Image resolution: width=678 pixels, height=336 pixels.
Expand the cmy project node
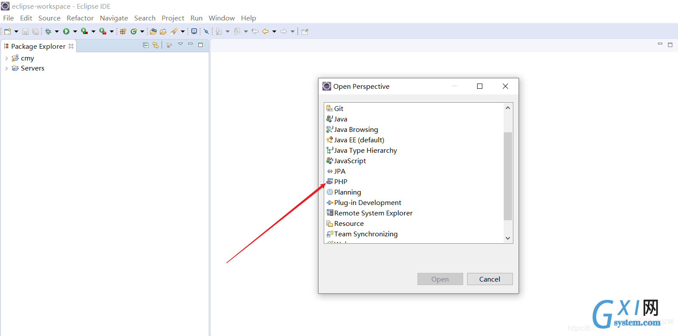coord(6,58)
